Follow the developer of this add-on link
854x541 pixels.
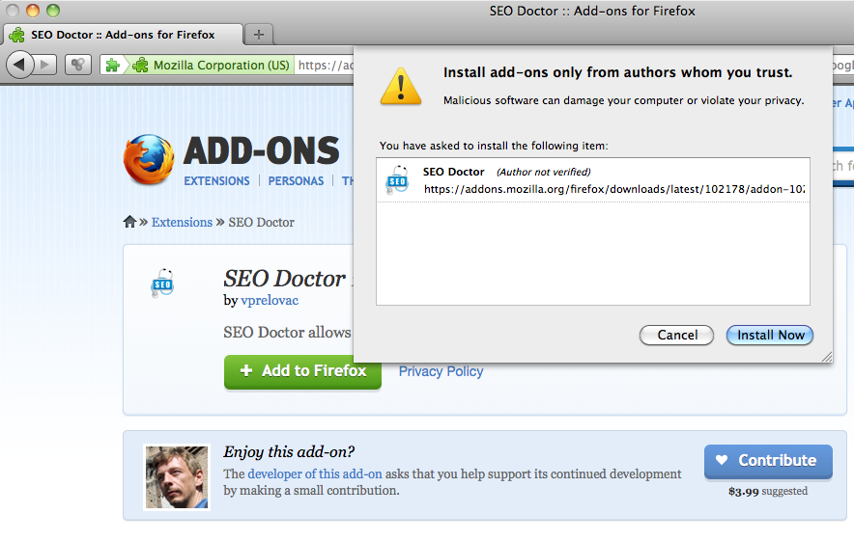(x=315, y=474)
